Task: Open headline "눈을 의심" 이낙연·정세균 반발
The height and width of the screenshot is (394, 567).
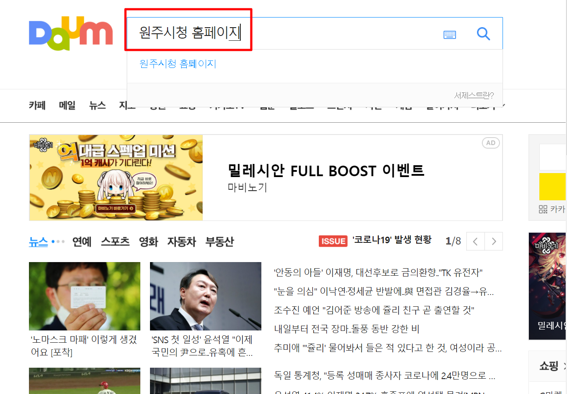Action: [x=384, y=291]
